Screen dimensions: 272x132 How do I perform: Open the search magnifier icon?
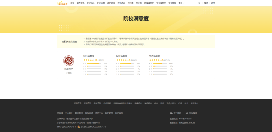coord(199,3)
